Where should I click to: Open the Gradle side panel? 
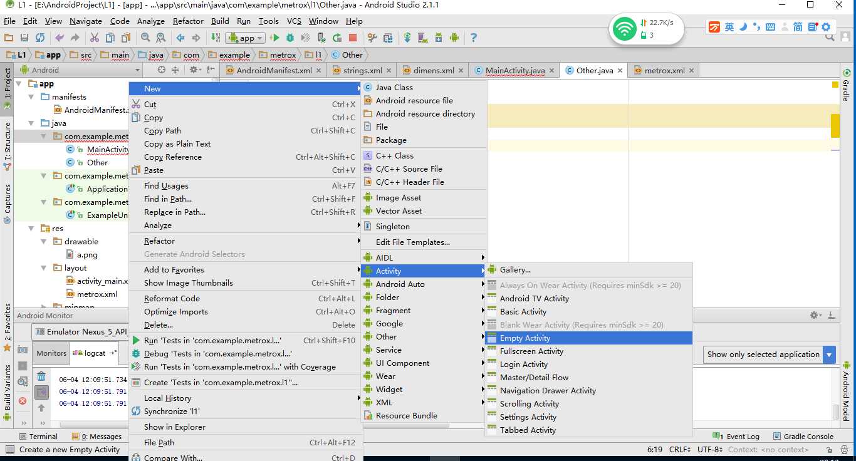tap(846, 86)
